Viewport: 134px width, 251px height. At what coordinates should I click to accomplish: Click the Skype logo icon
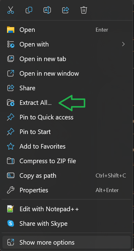point(11,223)
